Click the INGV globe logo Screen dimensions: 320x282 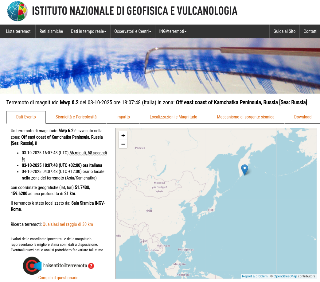coord(17,11)
